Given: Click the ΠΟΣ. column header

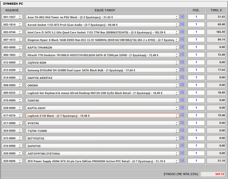Looking at the screenshot, I should [196, 10].
